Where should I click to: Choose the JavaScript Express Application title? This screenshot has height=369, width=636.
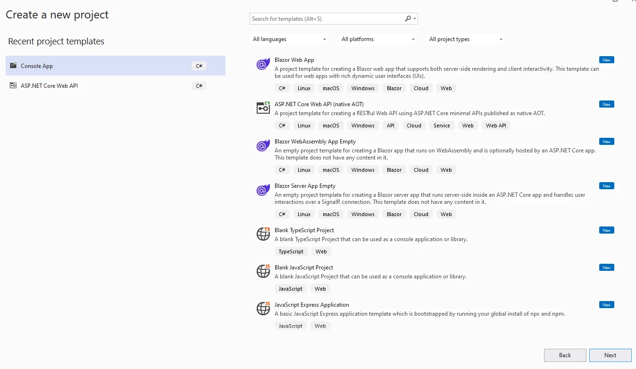[x=312, y=305]
